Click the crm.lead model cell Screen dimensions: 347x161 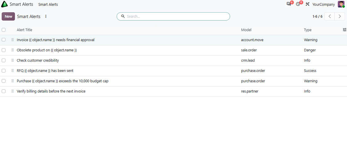point(248,60)
